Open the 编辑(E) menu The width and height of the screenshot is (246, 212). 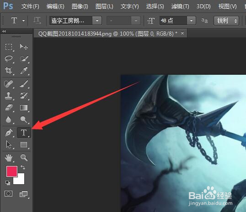point(55,6)
